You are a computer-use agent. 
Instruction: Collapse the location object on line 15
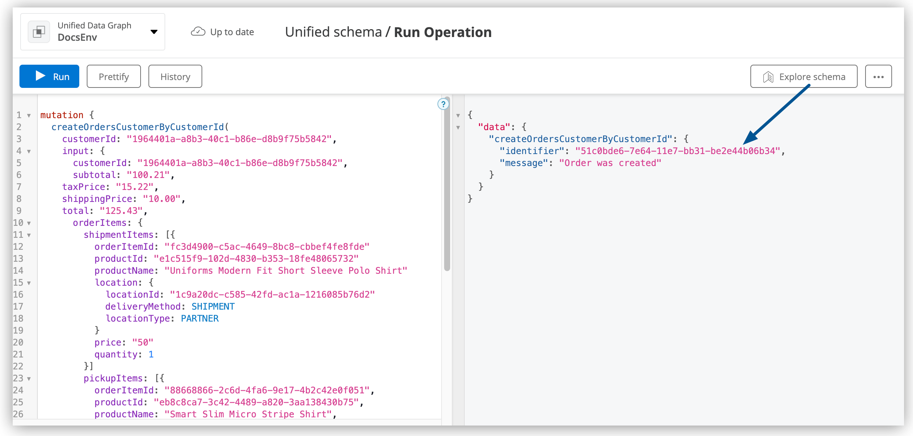click(x=29, y=283)
